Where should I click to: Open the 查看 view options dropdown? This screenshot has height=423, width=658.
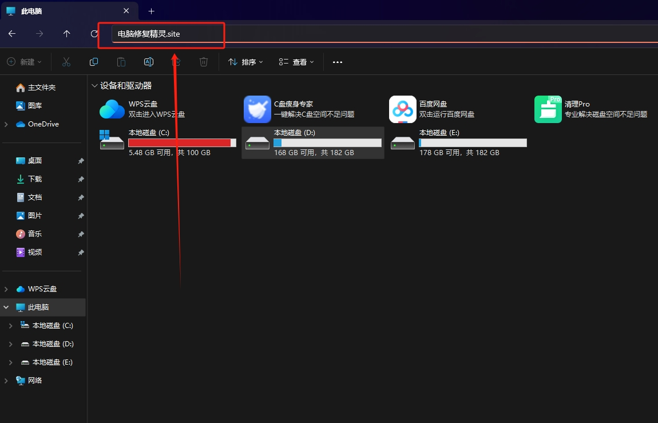pyautogui.click(x=296, y=62)
